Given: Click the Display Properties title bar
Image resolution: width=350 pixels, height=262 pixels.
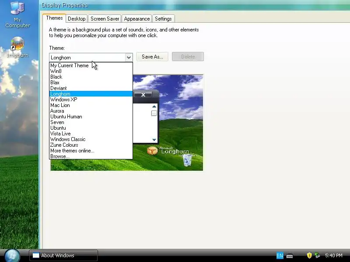Looking at the screenshot, I should tap(194, 5).
